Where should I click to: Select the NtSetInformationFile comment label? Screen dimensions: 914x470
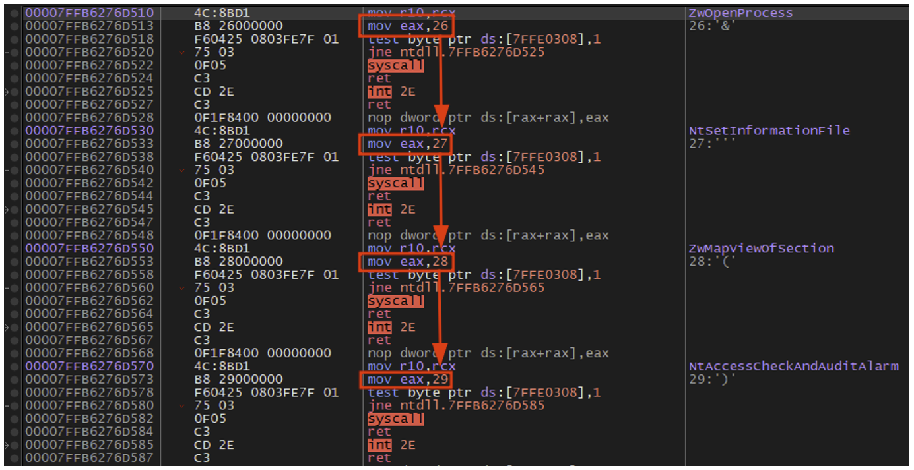(x=769, y=131)
